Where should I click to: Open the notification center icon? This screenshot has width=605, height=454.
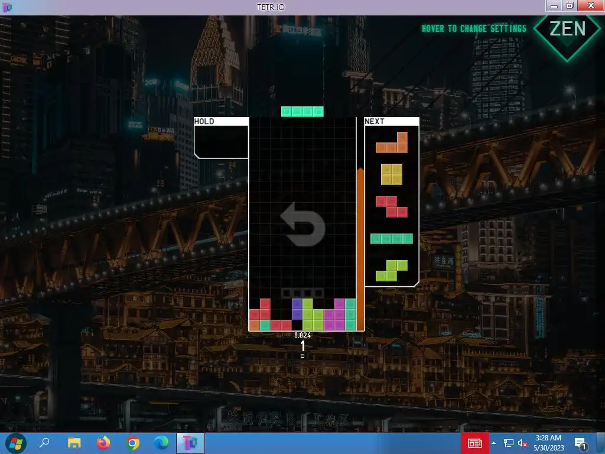pyautogui.click(x=581, y=443)
